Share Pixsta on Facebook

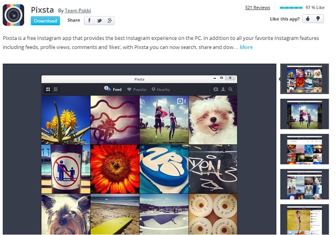coord(89,21)
